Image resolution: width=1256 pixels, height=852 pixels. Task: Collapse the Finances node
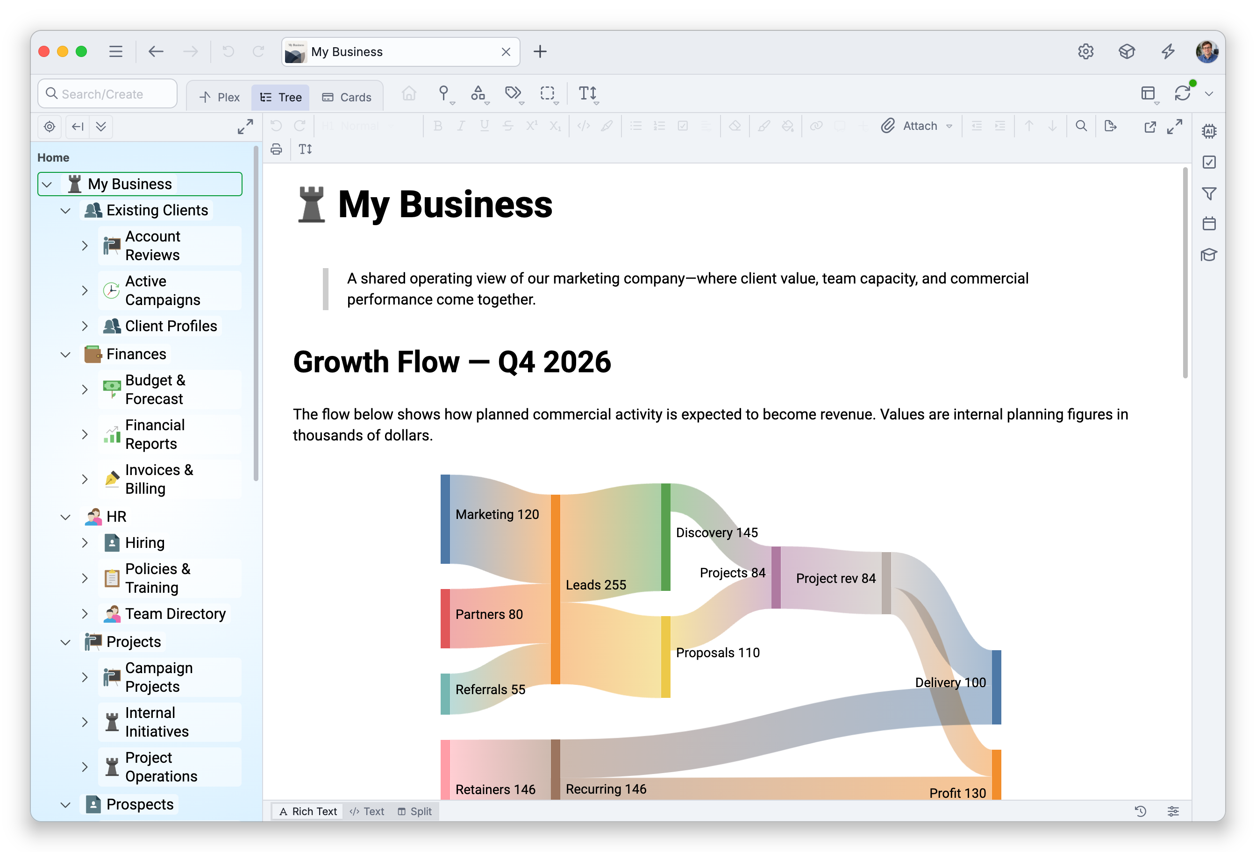(x=65, y=355)
